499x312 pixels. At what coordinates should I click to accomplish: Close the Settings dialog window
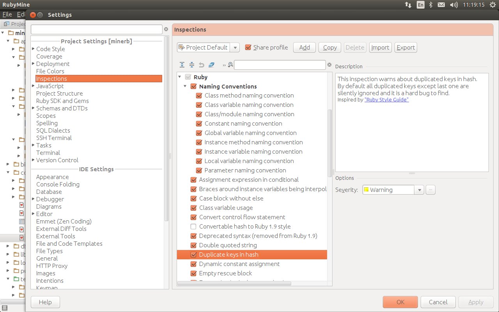pos(33,15)
